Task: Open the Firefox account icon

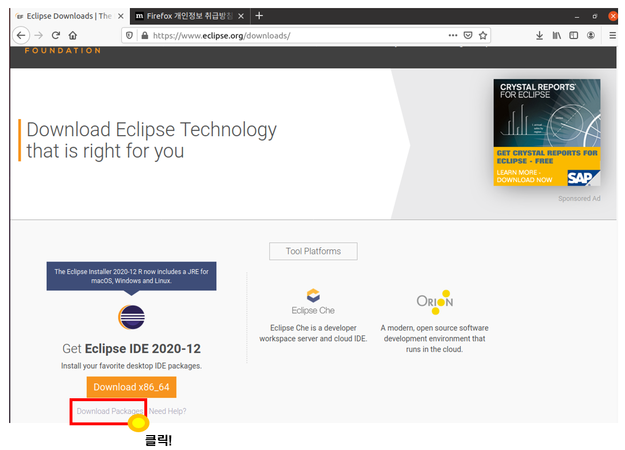Action: (x=591, y=36)
